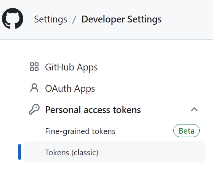Image resolution: width=213 pixels, height=193 pixels.
Task: Toggle the Personal access tokens section
Action: coord(114,110)
